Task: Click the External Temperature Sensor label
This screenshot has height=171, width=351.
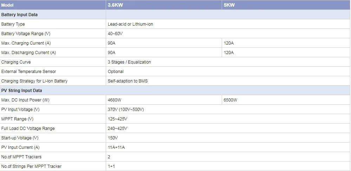Action: click(x=29, y=72)
